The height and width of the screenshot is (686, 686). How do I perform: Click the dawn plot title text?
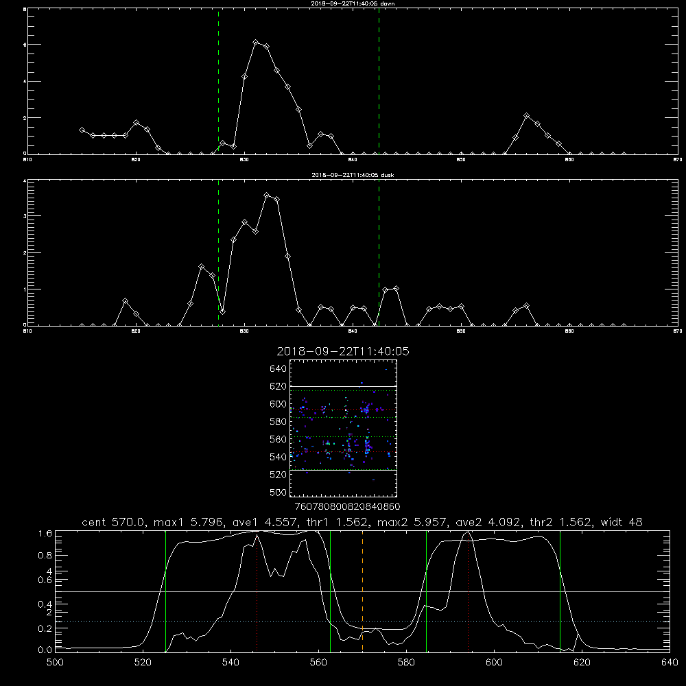click(x=353, y=3)
